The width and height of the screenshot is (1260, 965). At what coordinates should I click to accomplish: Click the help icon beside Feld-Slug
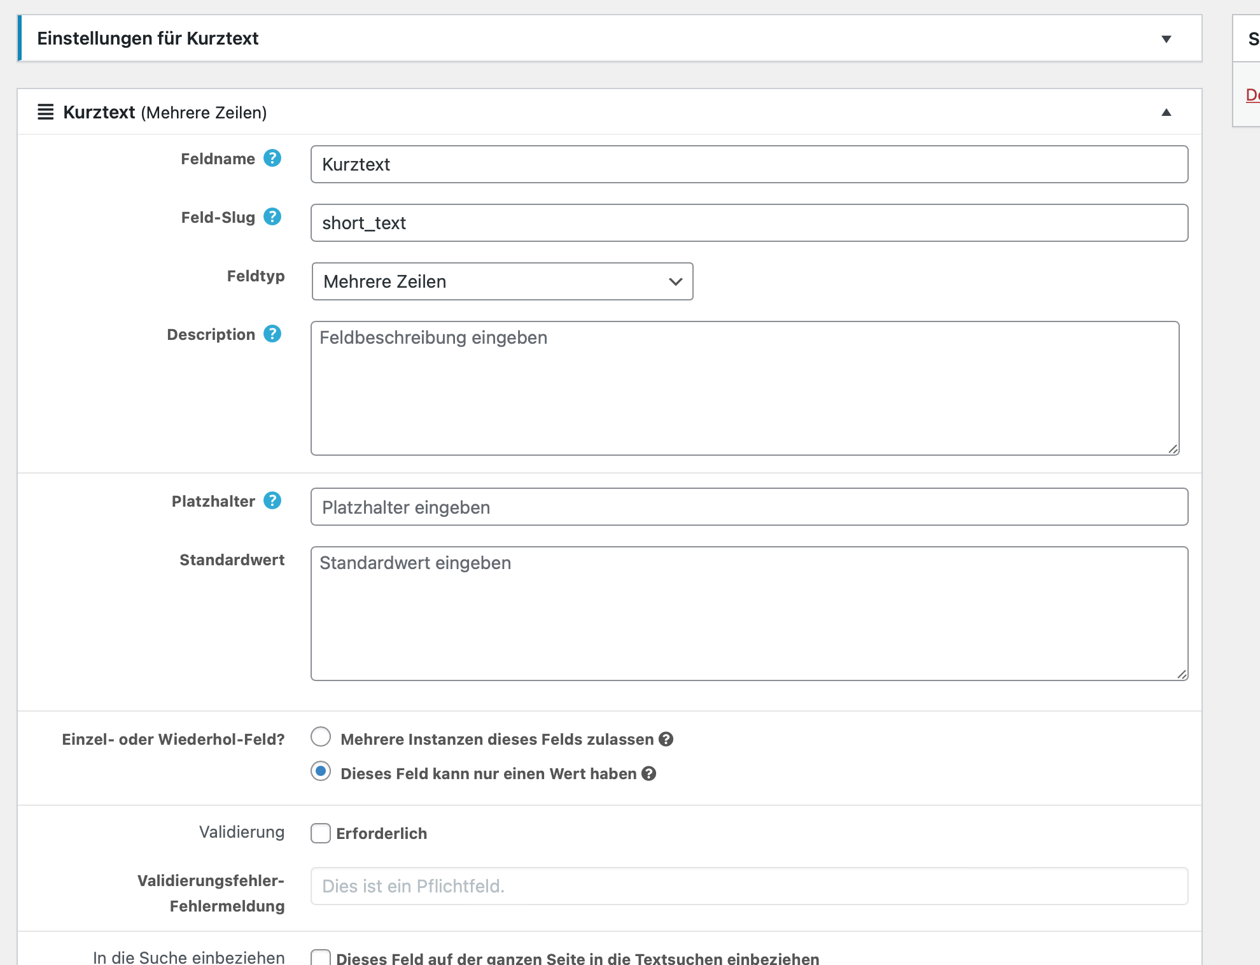[272, 217]
